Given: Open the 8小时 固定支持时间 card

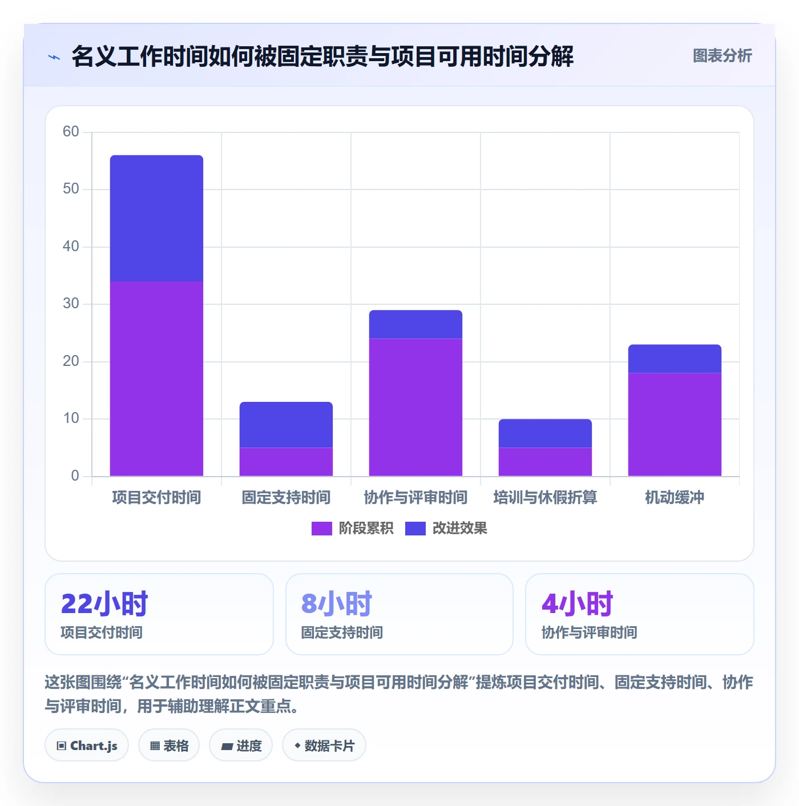Looking at the screenshot, I should (x=399, y=614).
